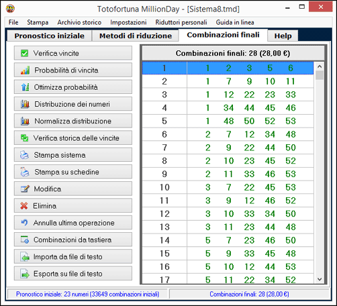Click the Totofortuna app icon in the title bar
Screen dimensions: 337x306
click(10, 9)
